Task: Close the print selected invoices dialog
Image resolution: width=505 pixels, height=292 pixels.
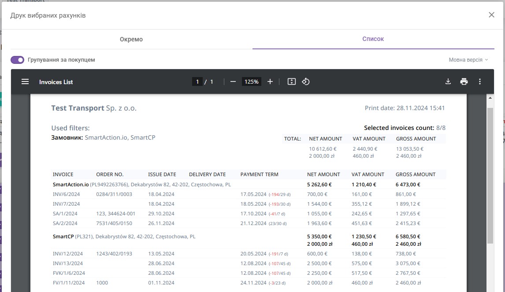Action: (x=491, y=15)
